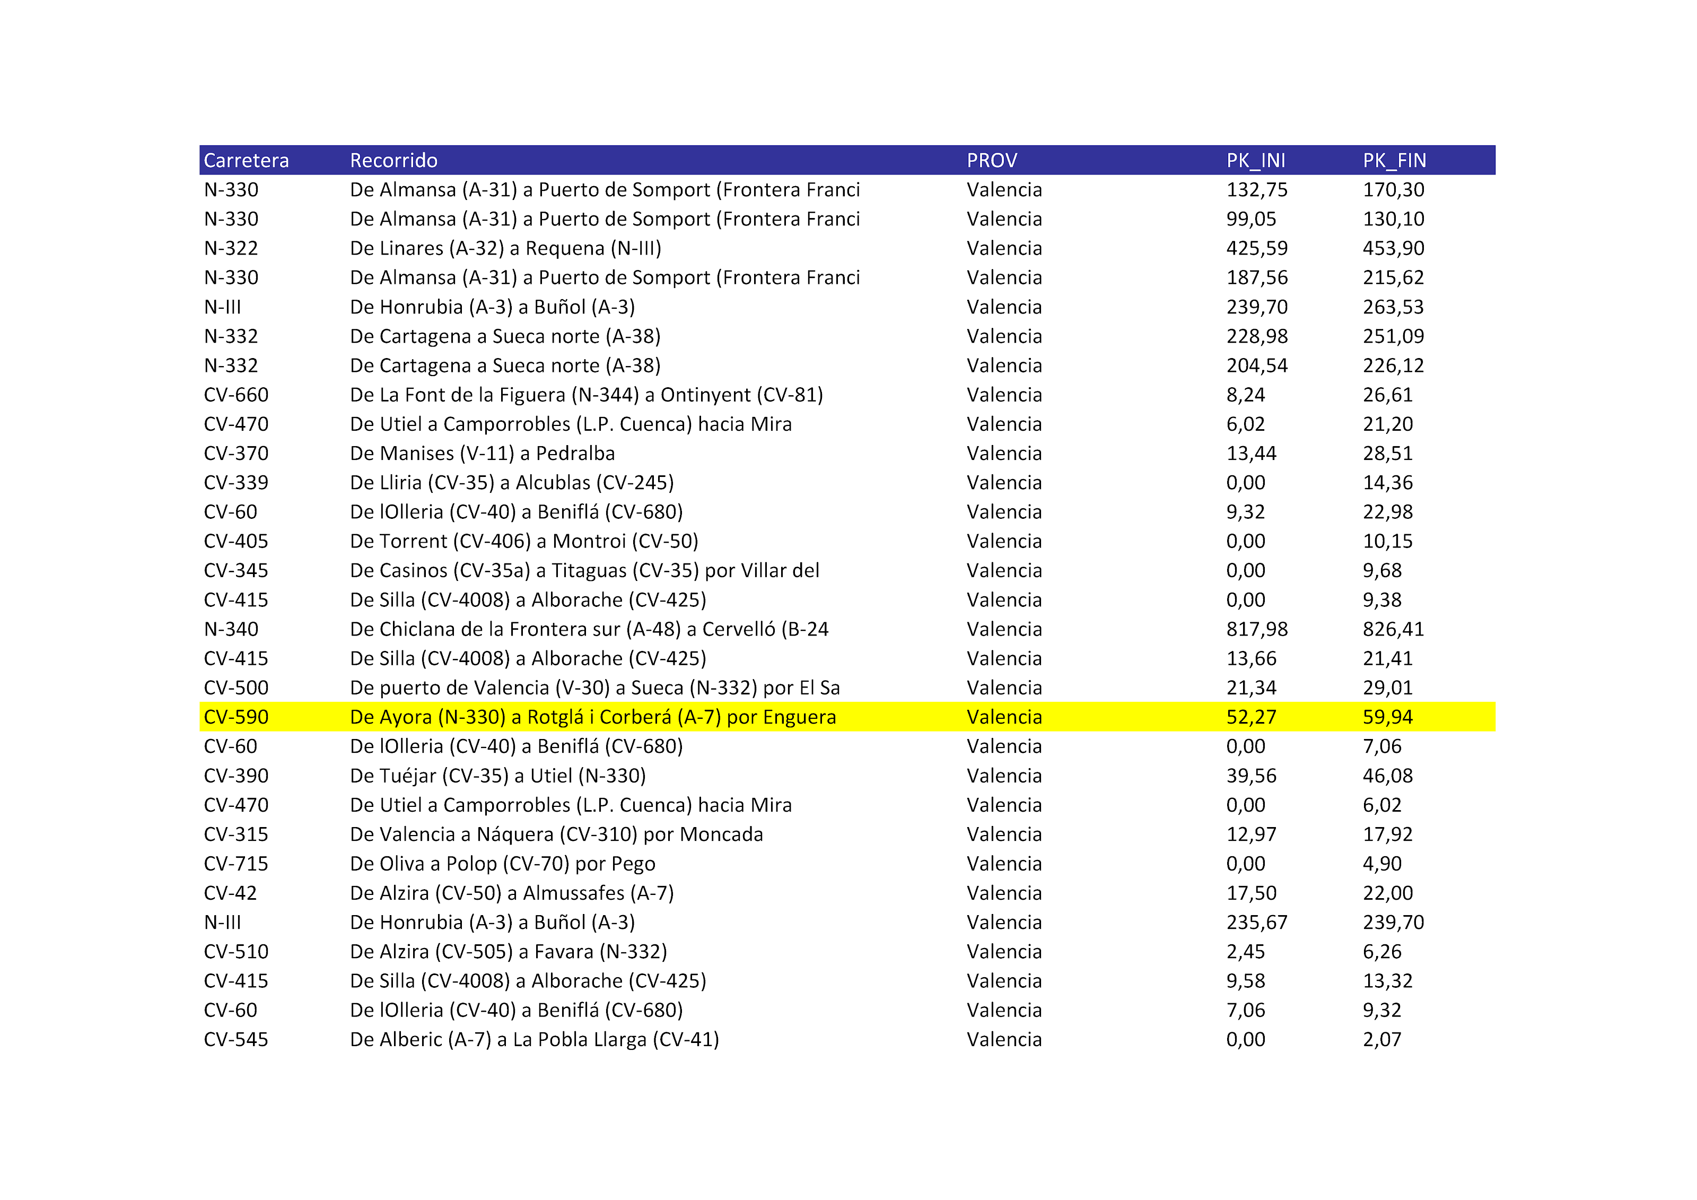Image resolution: width=1697 pixels, height=1200 pixels.
Task: Select the CV-42 road cell
Action: point(231,893)
